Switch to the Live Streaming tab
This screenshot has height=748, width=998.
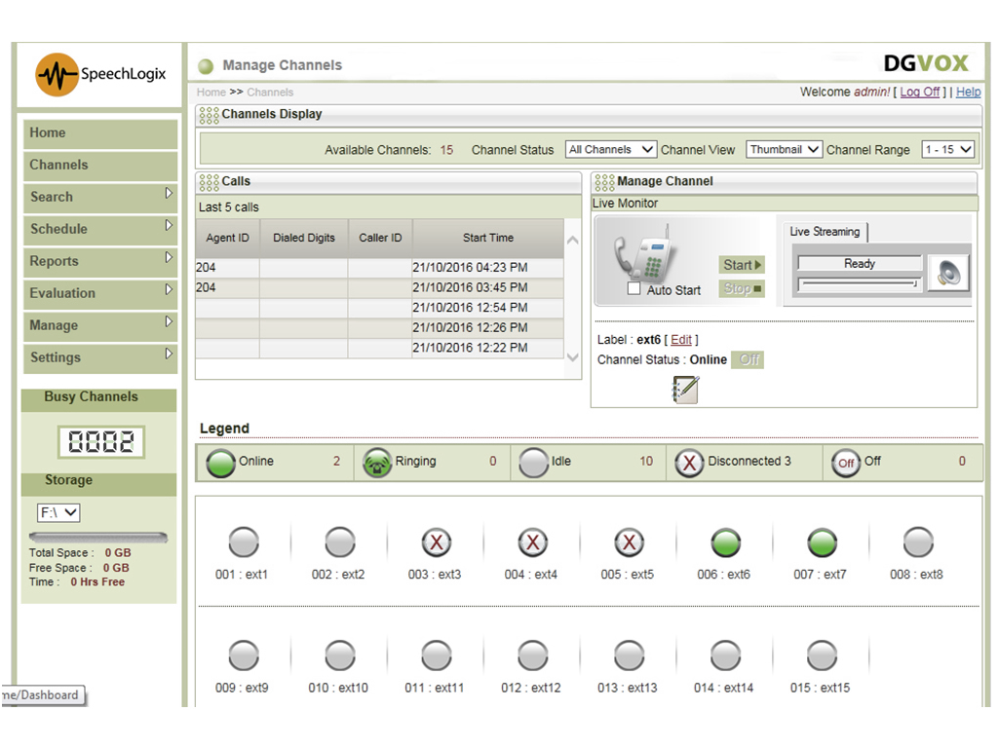point(825,232)
